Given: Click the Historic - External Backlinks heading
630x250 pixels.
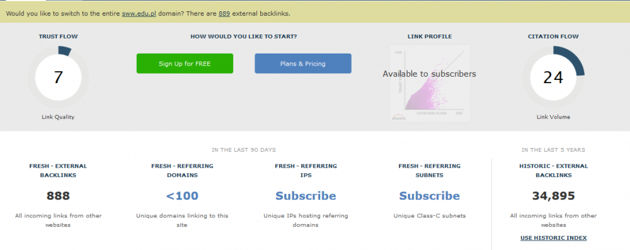Looking at the screenshot, I should 553,171.
